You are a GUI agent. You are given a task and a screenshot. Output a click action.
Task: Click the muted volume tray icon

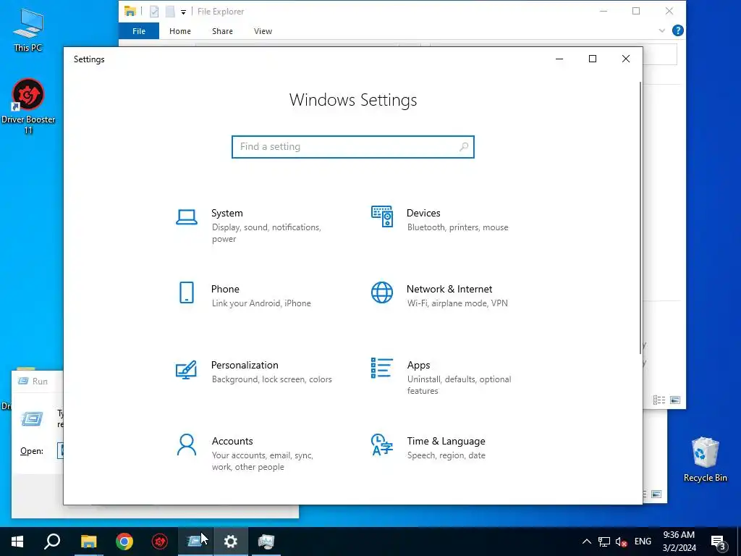coord(622,542)
